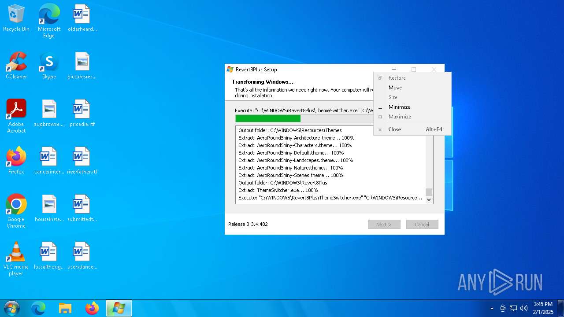Launch VLC media player desktop shortcut
This screenshot has width=564, height=317.
pyautogui.click(x=16, y=259)
